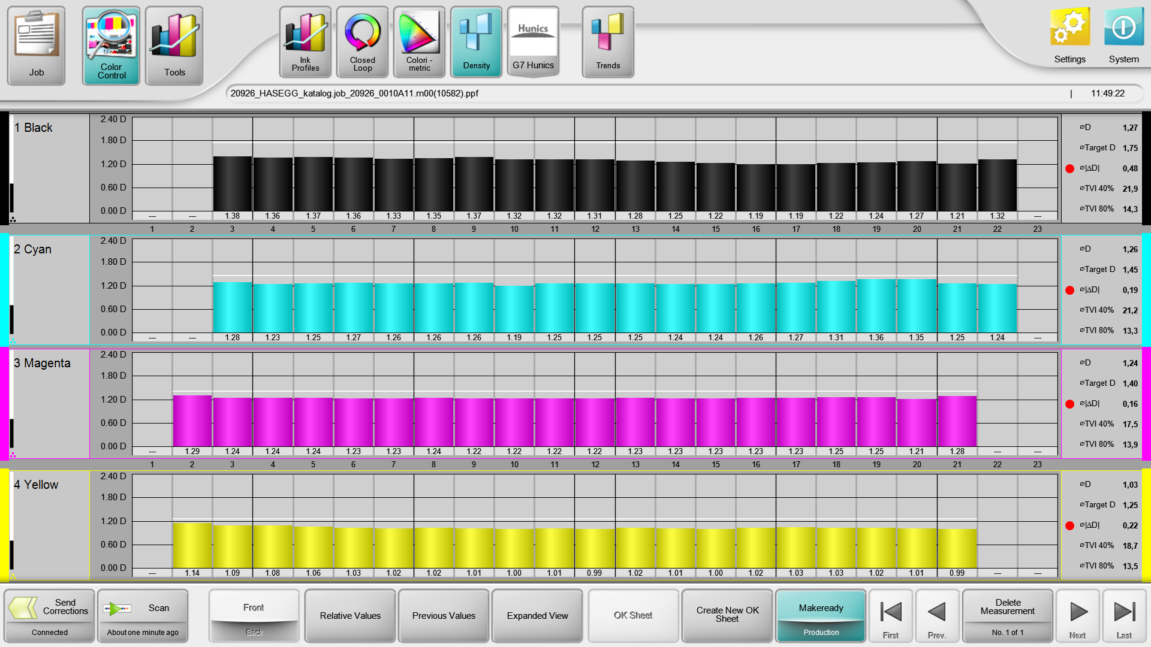Go to Next measurement
This screenshot has height=647, width=1151.
coord(1077,616)
